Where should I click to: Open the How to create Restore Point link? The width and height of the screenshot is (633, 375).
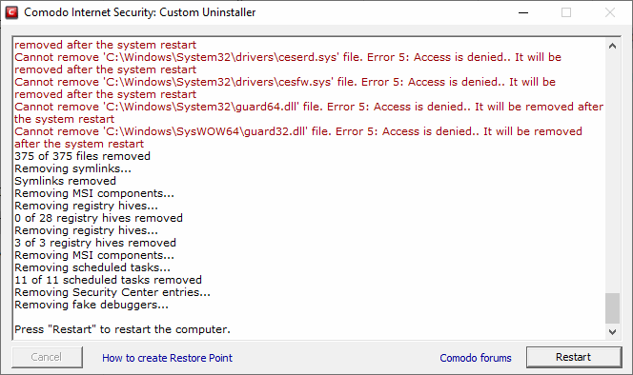[x=167, y=358]
